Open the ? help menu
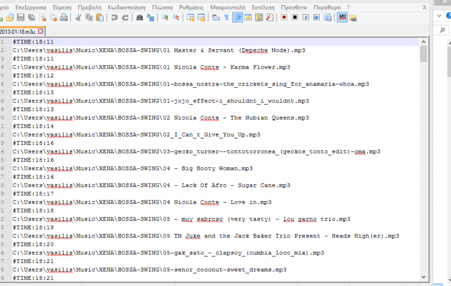This screenshot has width=451, height=286. (348, 7)
